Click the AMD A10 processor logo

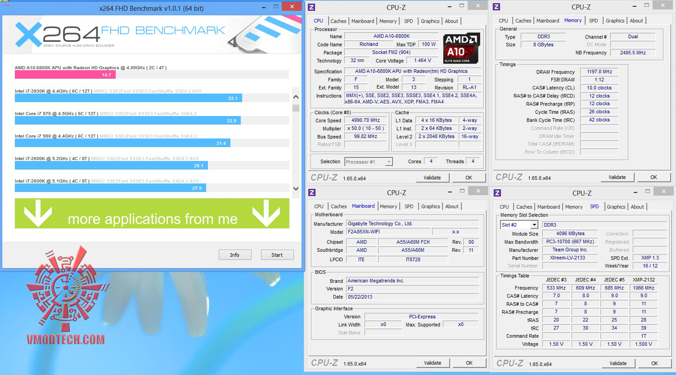pos(462,48)
